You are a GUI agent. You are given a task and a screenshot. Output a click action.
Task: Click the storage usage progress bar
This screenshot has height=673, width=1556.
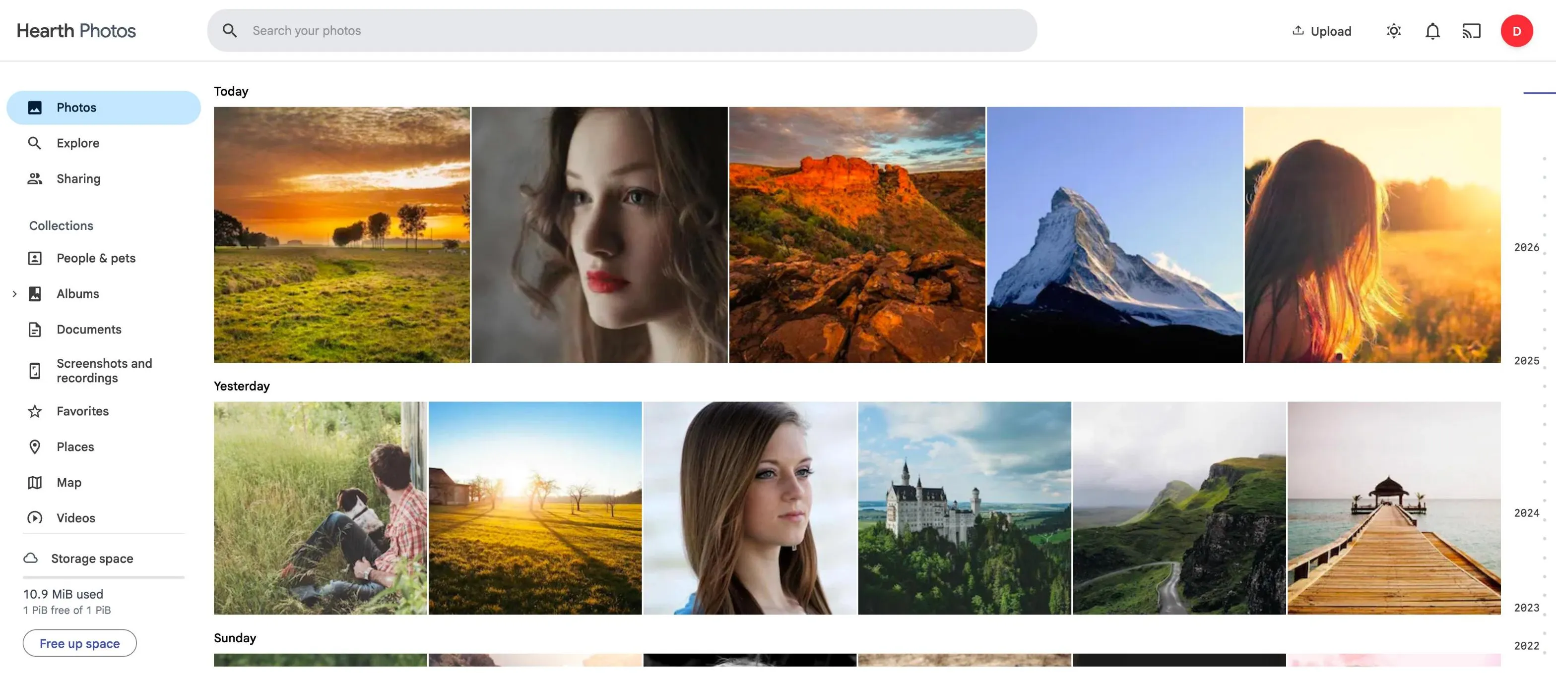click(104, 578)
